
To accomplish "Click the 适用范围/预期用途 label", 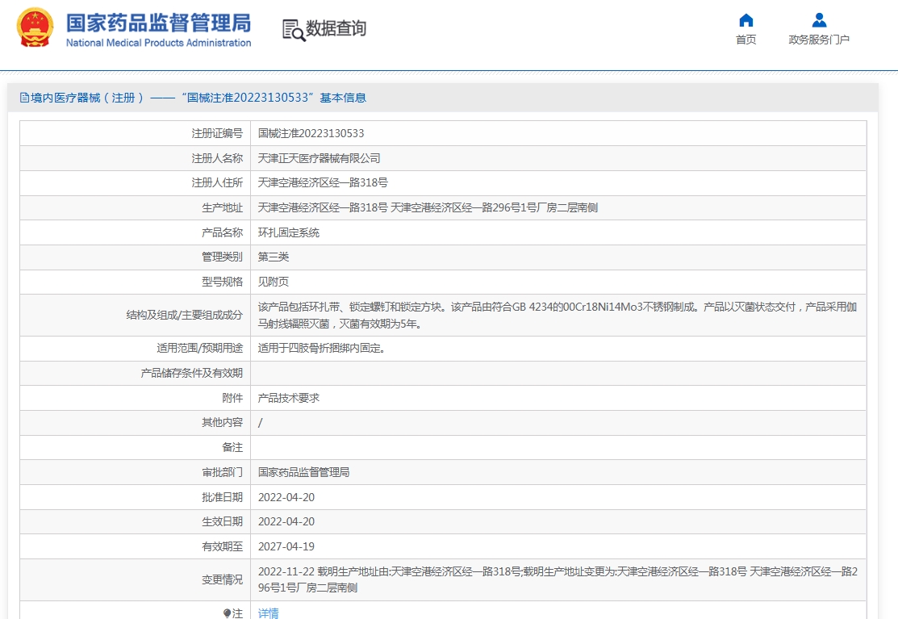I will click(200, 348).
